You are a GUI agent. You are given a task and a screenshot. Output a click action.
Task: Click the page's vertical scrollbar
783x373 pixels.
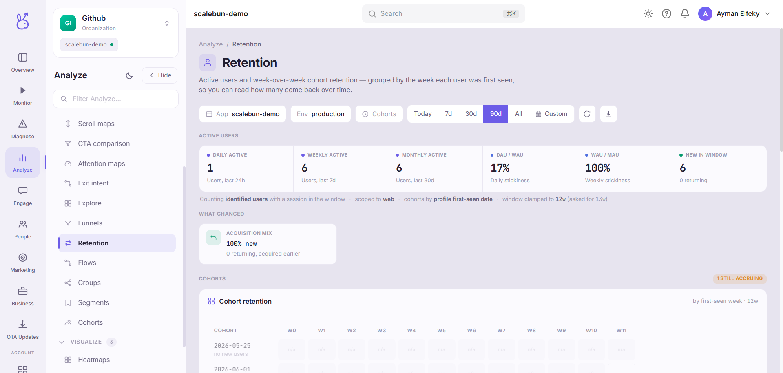pos(781,90)
